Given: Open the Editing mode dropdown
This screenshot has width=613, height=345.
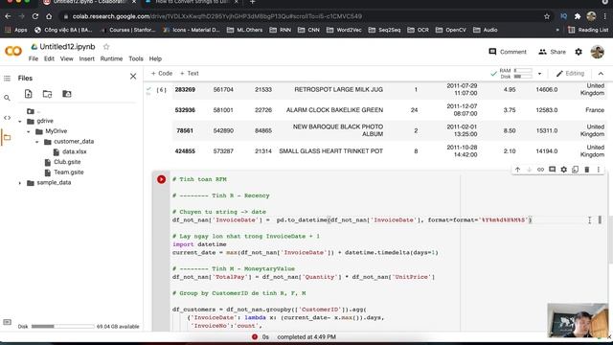Looking at the screenshot, I should click(570, 74).
